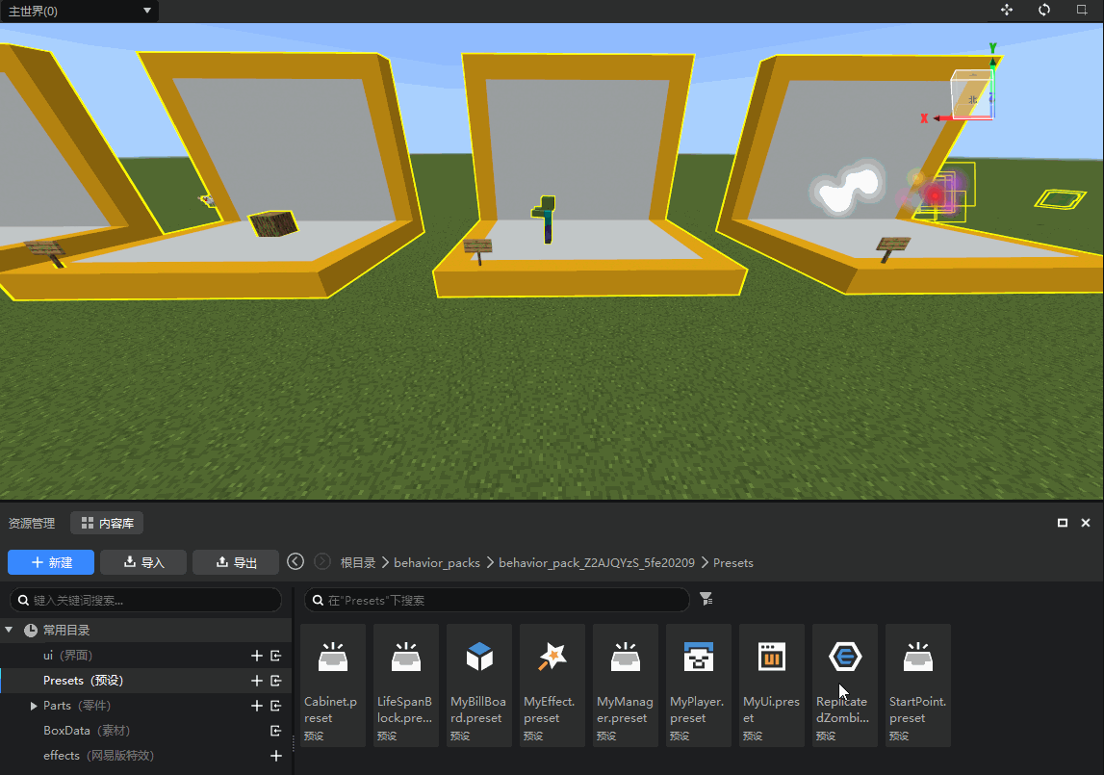
Task: Maximize the resource panel
Action: coord(1063,523)
